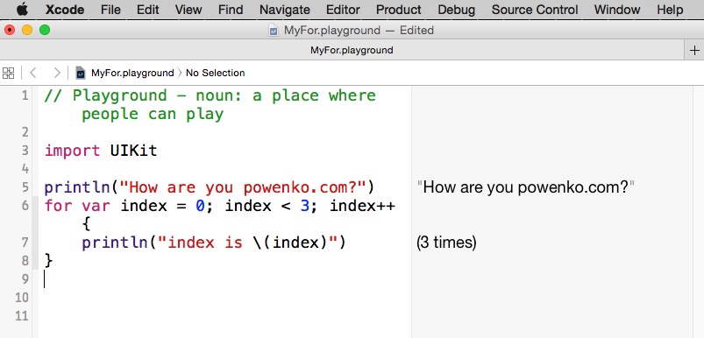Place cursor on empty line 10

coord(224,298)
